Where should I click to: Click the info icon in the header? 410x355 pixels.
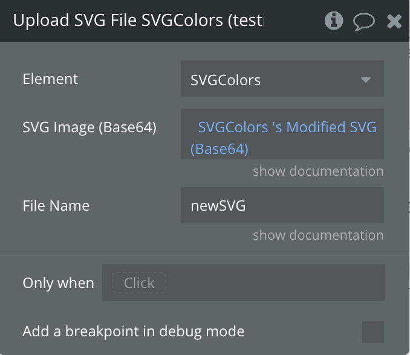[333, 21]
